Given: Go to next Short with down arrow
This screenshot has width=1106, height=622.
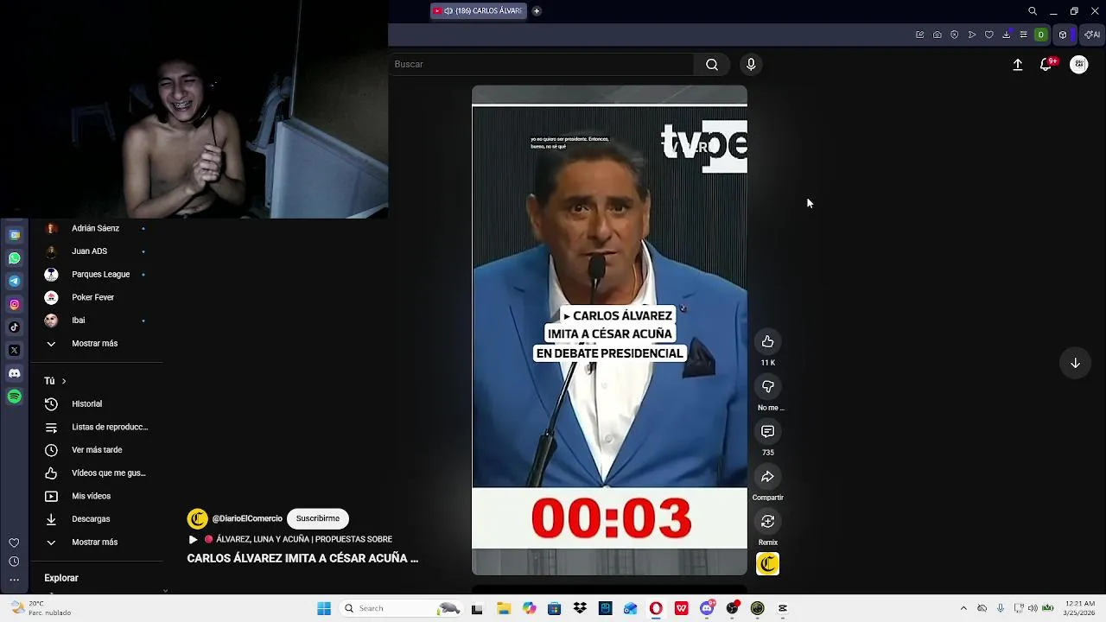Looking at the screenshot, I should (1075, 363).
